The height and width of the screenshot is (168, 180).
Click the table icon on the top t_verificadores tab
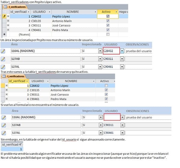[x=5, y=7]
